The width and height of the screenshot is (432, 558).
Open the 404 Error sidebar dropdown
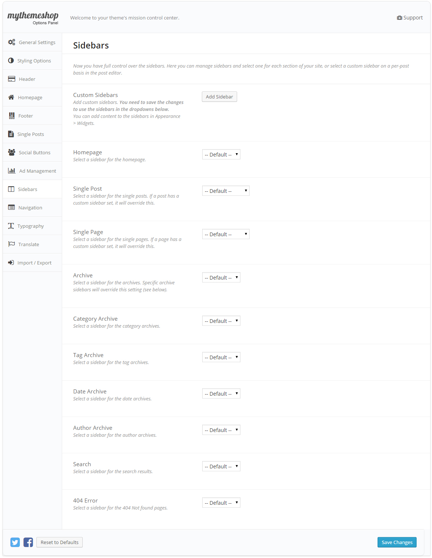point(221,503)
